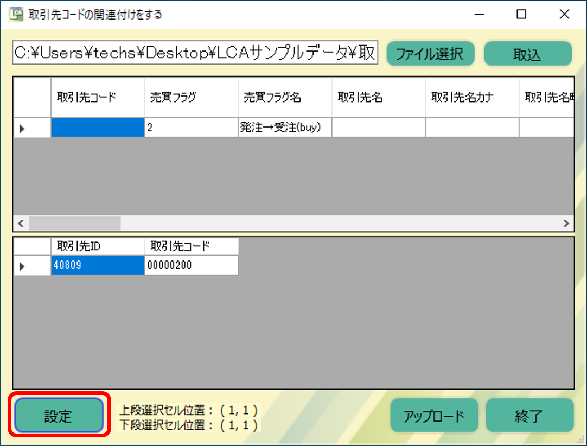Select the 00000200 取引先コード cell

coord(191,266)
